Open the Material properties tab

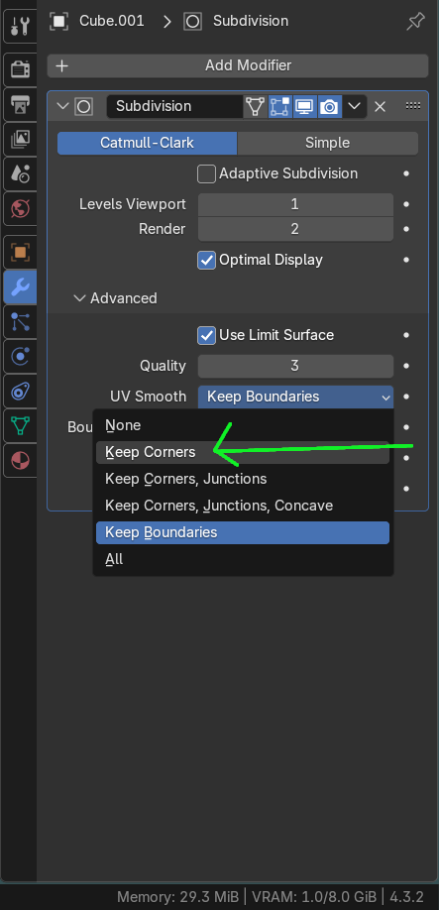pyautogui.click(x=20, y=461)
